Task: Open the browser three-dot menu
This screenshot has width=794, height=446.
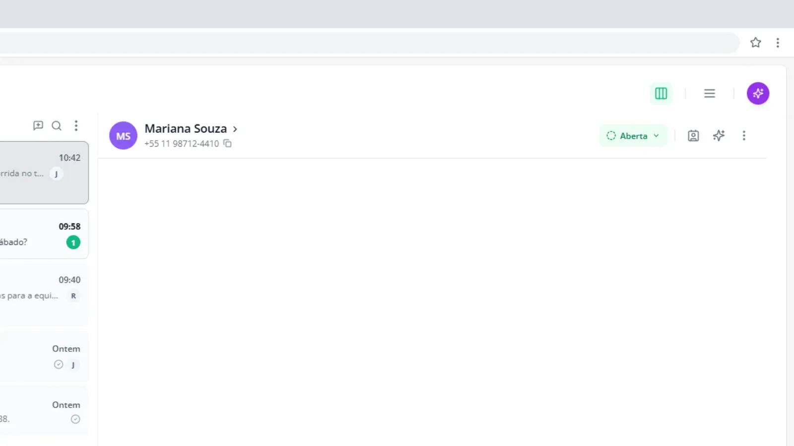Action: [x=778, y=43]
